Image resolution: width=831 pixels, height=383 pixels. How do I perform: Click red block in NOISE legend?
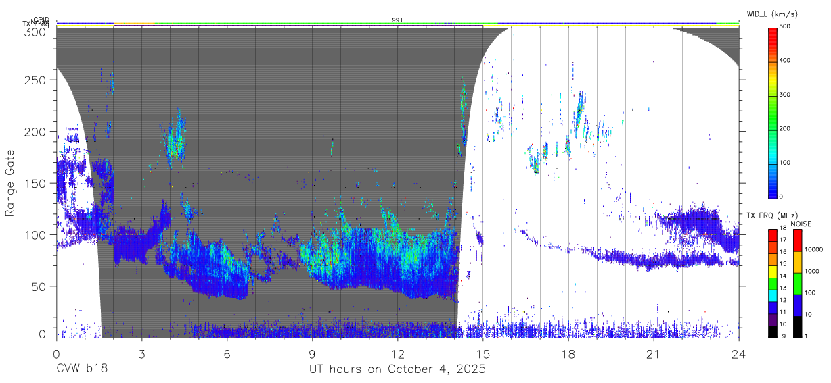pos(796,240)
